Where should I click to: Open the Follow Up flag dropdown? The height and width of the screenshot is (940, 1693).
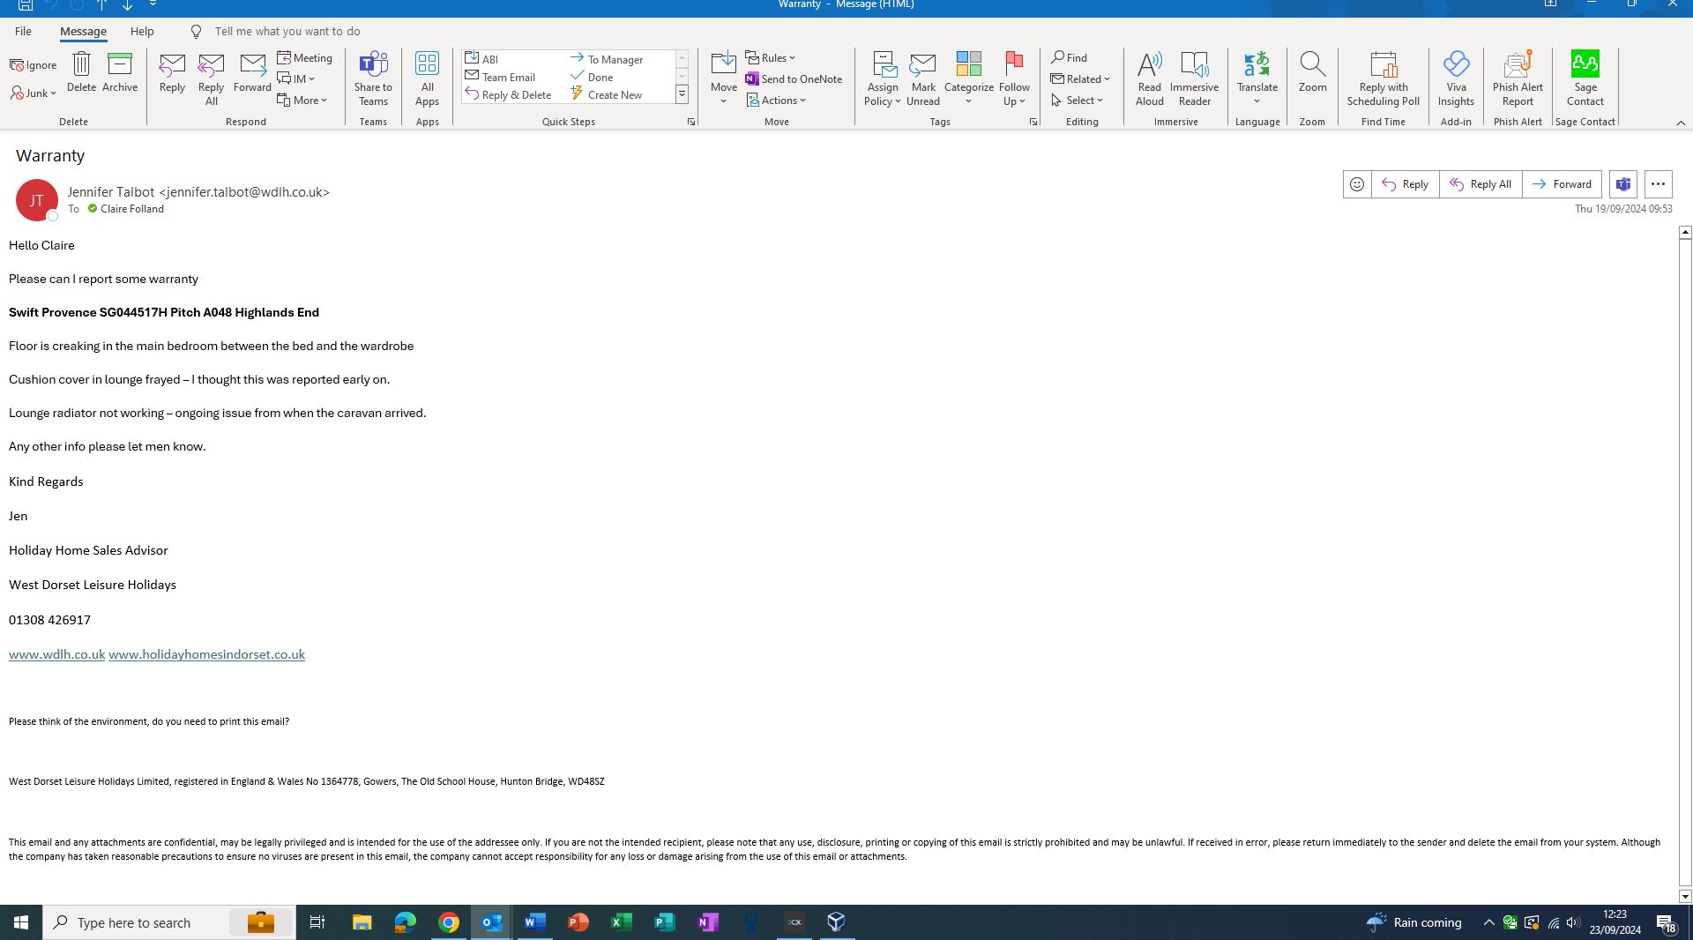pos(1014,79)
